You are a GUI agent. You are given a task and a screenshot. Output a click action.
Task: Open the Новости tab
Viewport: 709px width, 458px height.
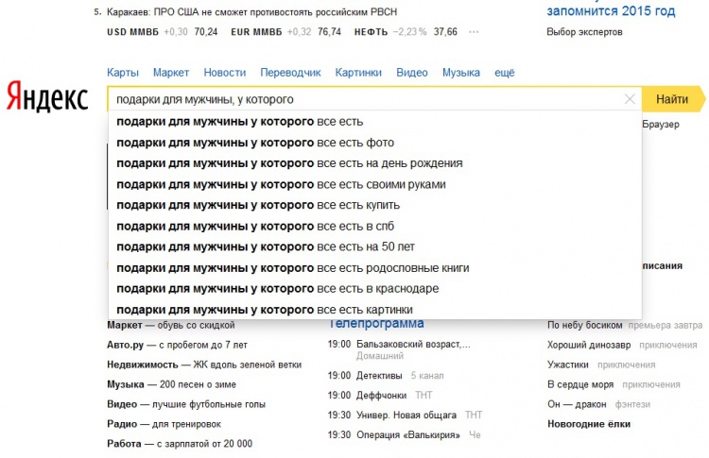pyautogui.click(x=225, y=73)
